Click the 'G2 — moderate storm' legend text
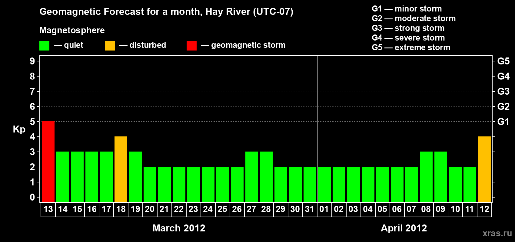 [414, 18]
